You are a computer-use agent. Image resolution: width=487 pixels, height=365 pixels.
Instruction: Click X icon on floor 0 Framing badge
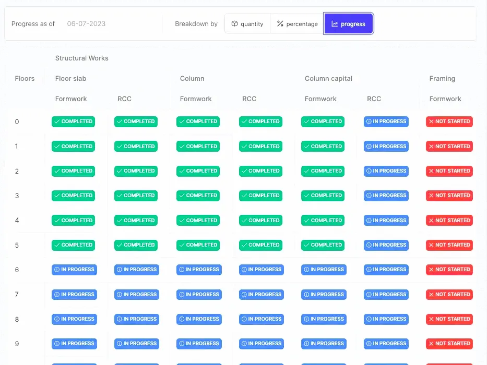tap(433, 121)
